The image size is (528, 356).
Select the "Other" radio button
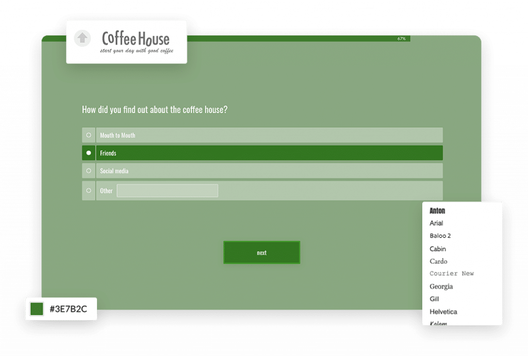(x=88, y=190)
